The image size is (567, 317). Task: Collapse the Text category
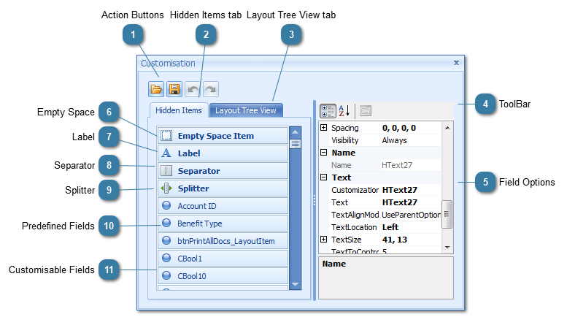(324, 177)
